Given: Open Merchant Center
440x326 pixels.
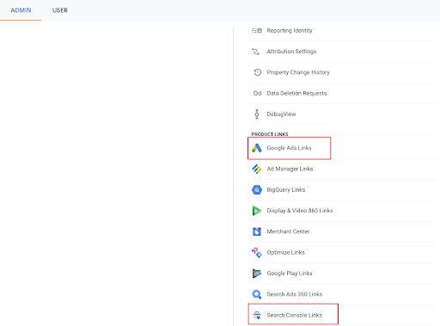Looking at the screenshot, I should (288, 231).
